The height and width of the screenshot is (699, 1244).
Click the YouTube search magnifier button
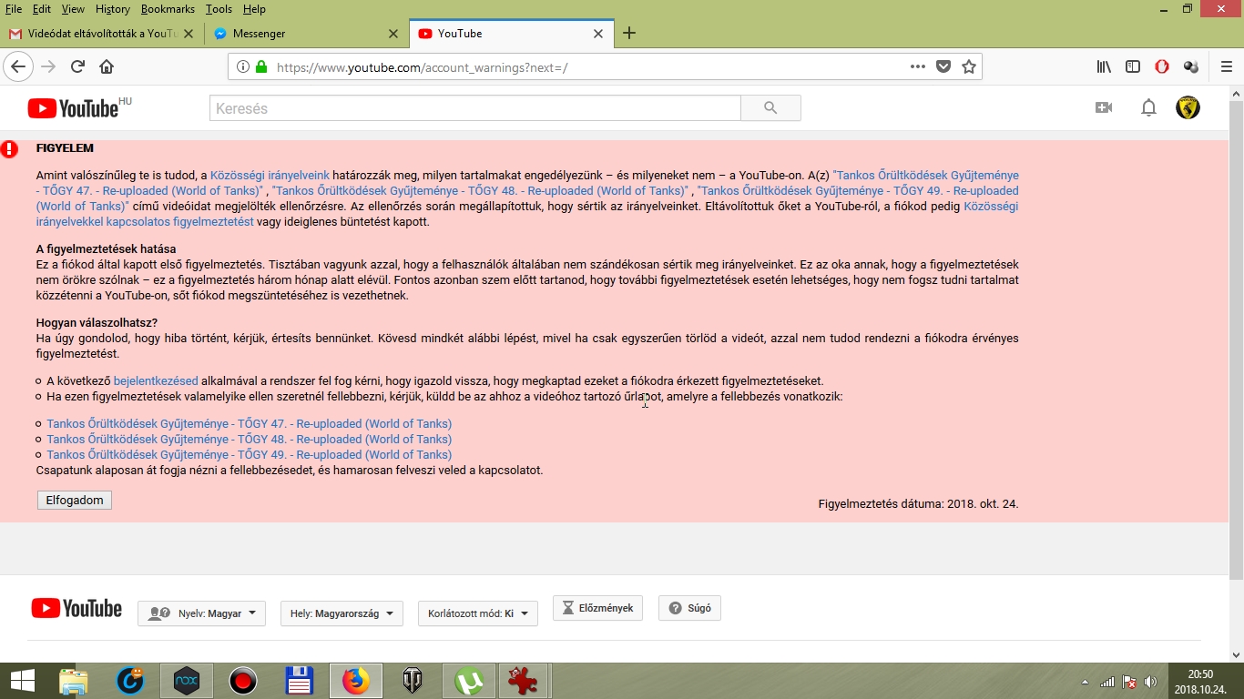click(770, 108)
